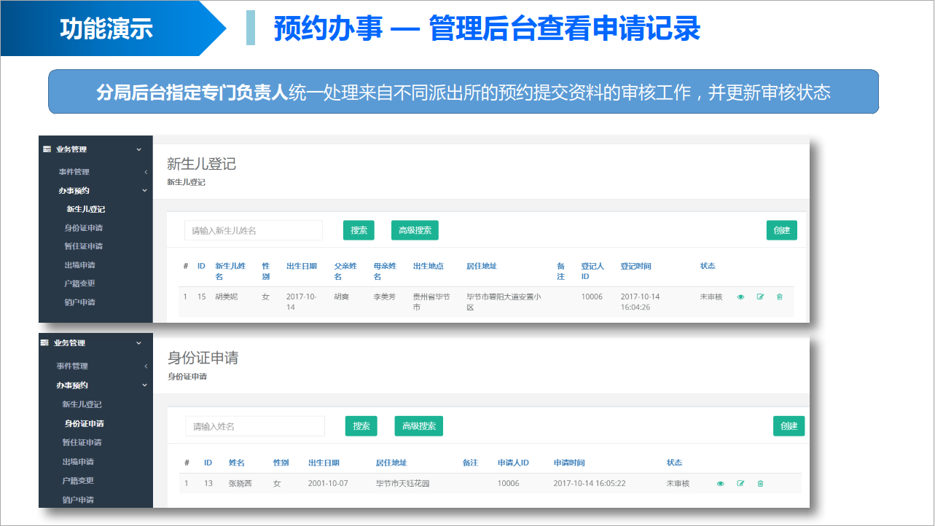Click the eye view icon in 胡美妮's row
Screen dimensions: 935x526
(740, 297)
